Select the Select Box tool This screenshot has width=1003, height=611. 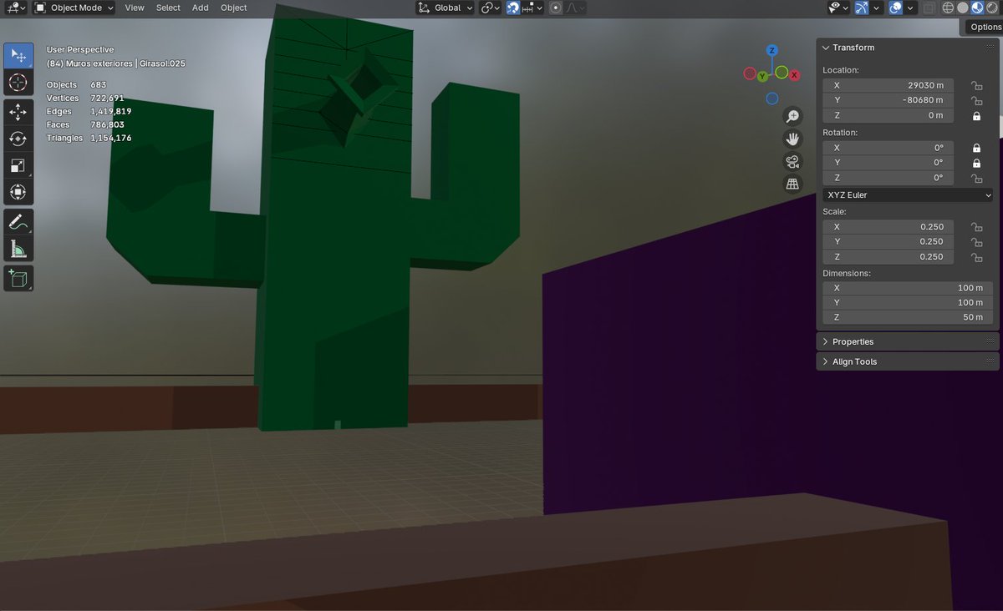tap(18, 56)
